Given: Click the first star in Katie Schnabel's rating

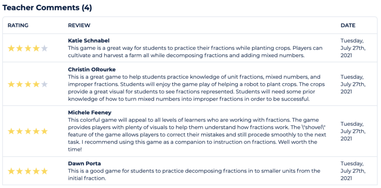Looking at the screenshot, I should point(11,48).
